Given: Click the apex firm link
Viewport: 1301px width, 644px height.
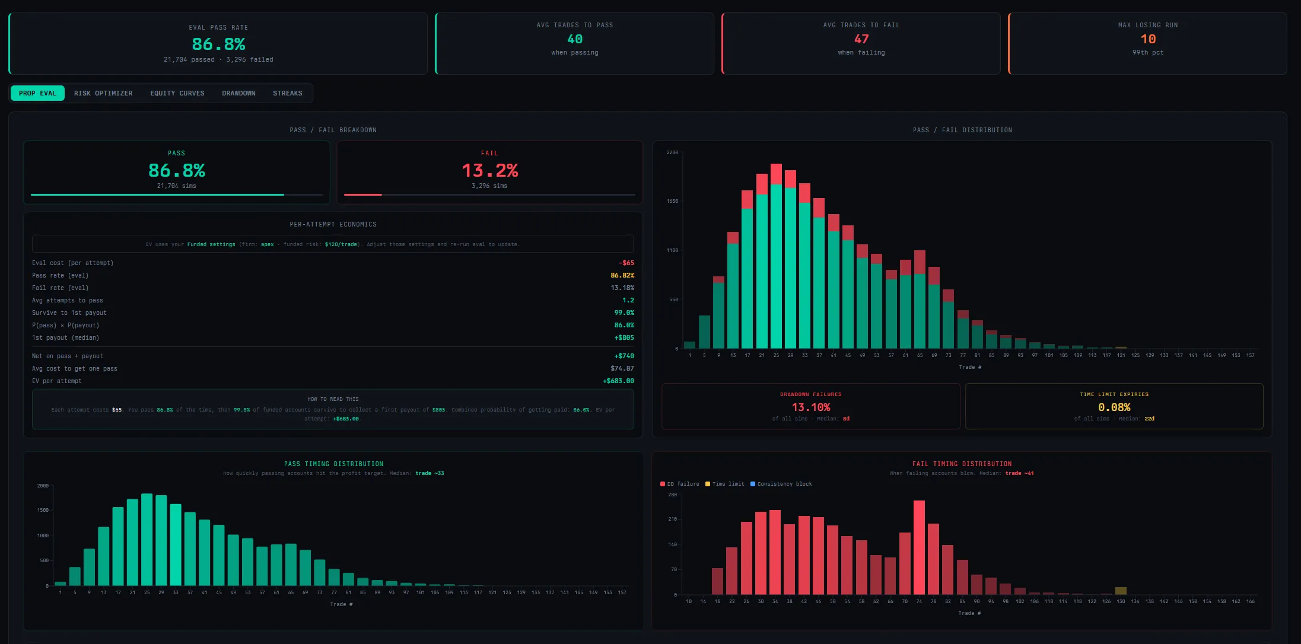Looking at the screenshot, I should [x=267, y=244].
